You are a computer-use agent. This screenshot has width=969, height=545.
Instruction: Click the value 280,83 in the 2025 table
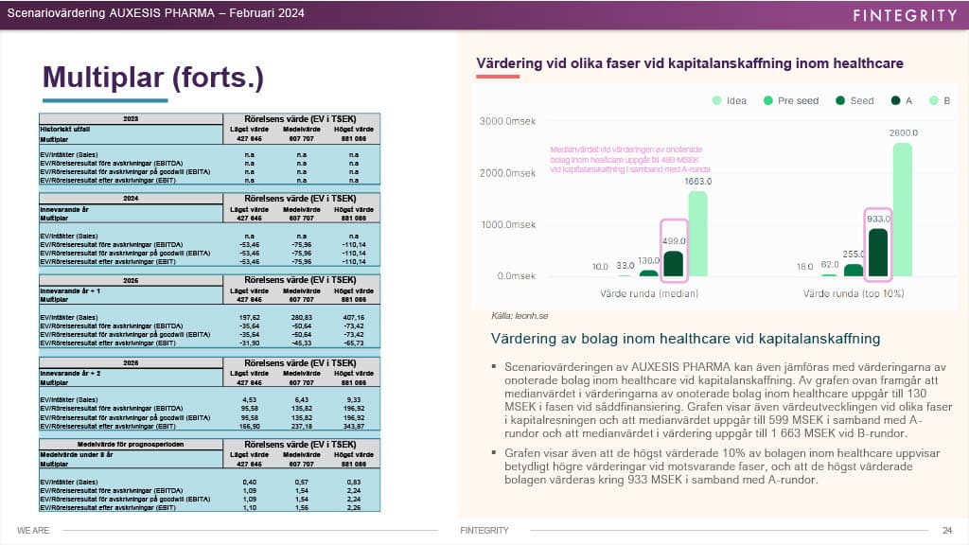[x=302, y=318]
